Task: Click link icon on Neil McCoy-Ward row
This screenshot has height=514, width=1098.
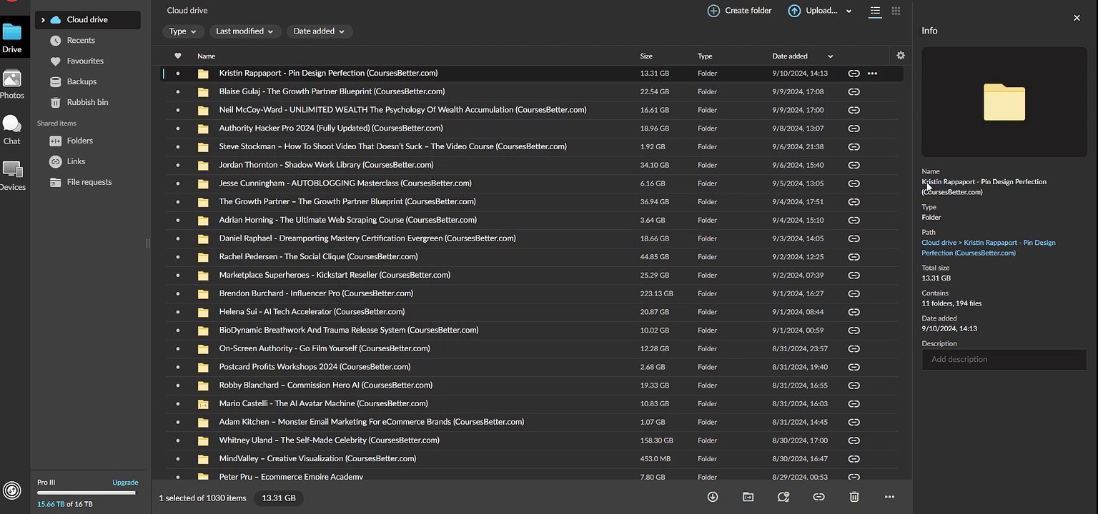Action: click(x=854, y=110)
